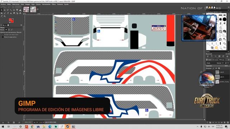Select the Warp Transform tool
The image size is (230, 129).
(20, 10)
